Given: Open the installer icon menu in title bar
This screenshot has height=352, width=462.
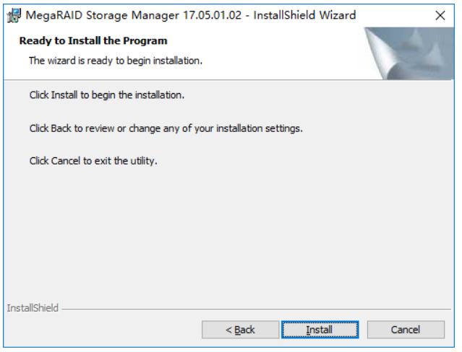Looking at the screenshot, I should [x=14, y=16].
